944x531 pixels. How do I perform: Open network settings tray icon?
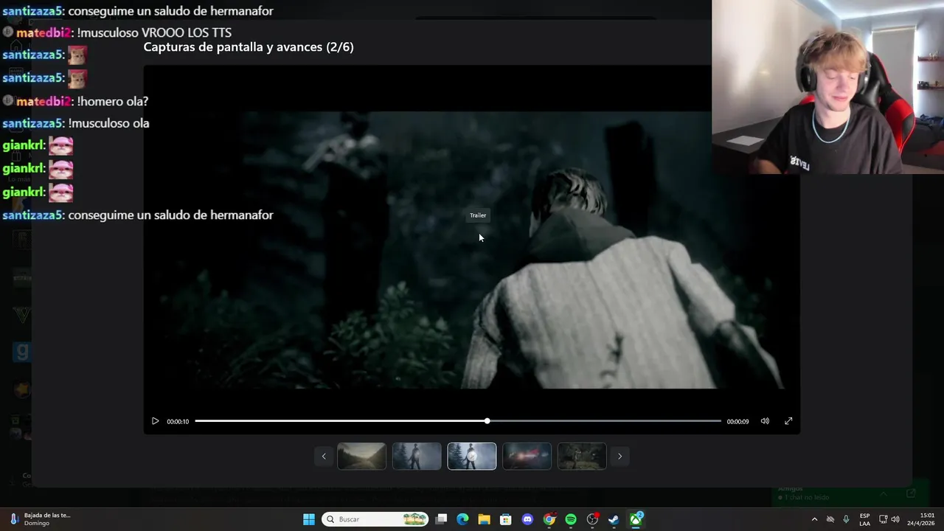(883, 519)
